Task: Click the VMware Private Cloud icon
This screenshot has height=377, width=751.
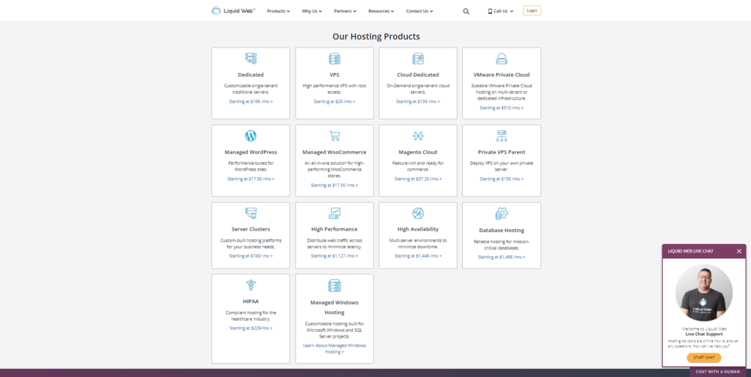Action: [502, 59]
